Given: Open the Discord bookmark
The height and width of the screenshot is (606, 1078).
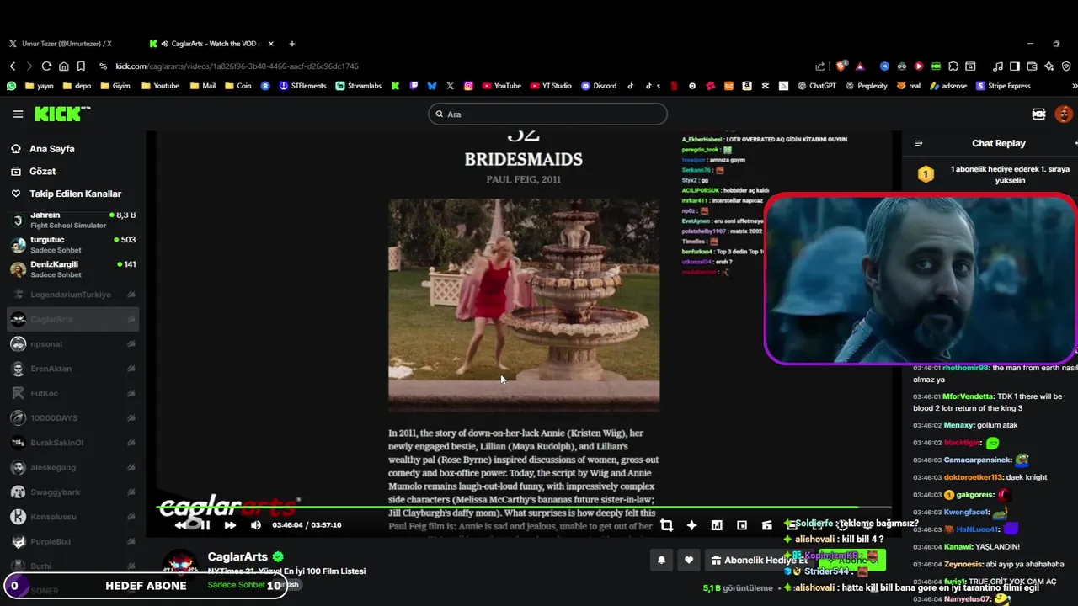Looking at the screenshot, I should click(599, 86).
